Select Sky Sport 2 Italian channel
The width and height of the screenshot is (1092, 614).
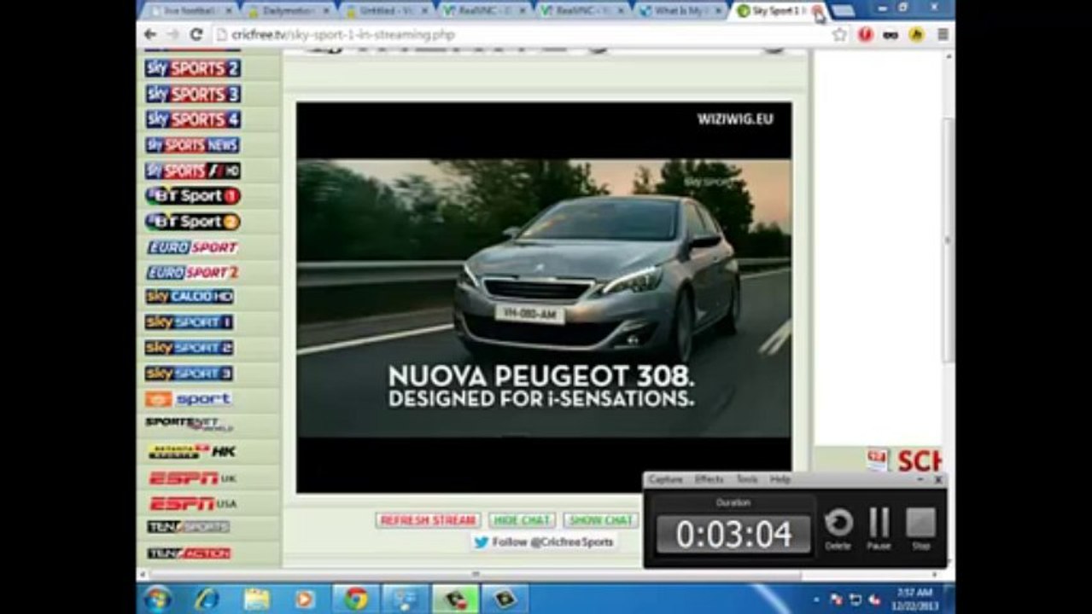(189, 348)
